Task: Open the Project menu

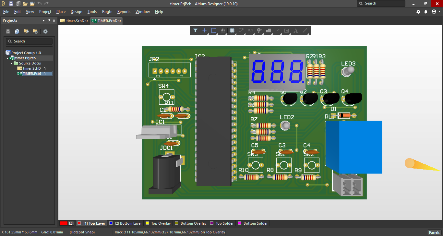Action: coord(45,12)
